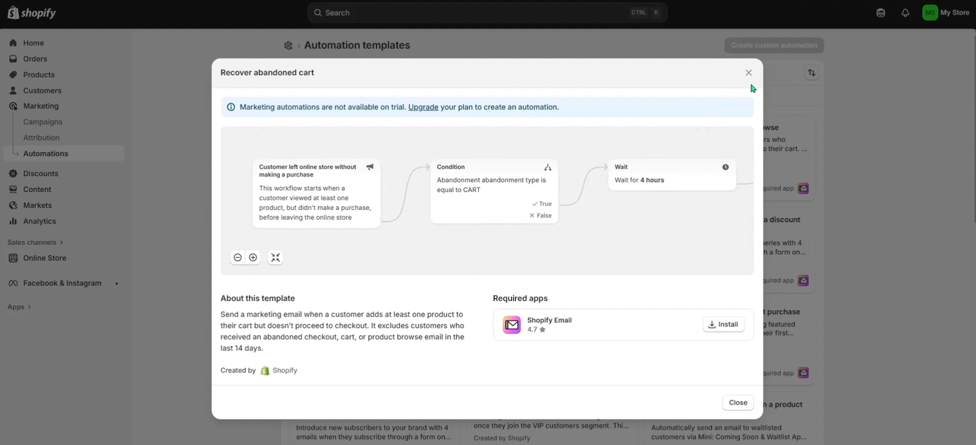Click the True branch label
976x445 pixels.
(x=542, y=204)
